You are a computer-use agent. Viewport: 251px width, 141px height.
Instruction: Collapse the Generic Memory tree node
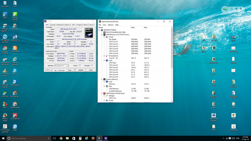102,79
